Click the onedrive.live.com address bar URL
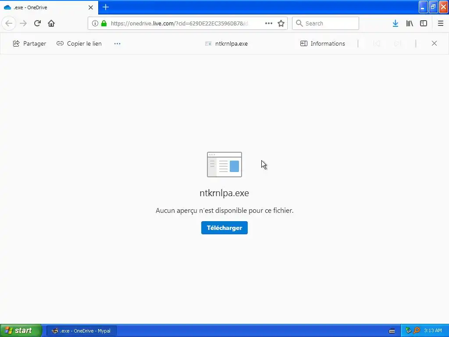The image size is (449, 337). [179, 23]
